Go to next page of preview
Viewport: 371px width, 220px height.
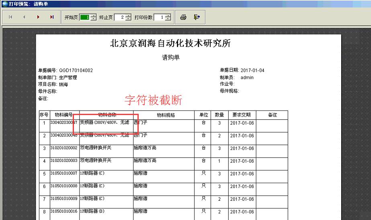pos(38,17)
